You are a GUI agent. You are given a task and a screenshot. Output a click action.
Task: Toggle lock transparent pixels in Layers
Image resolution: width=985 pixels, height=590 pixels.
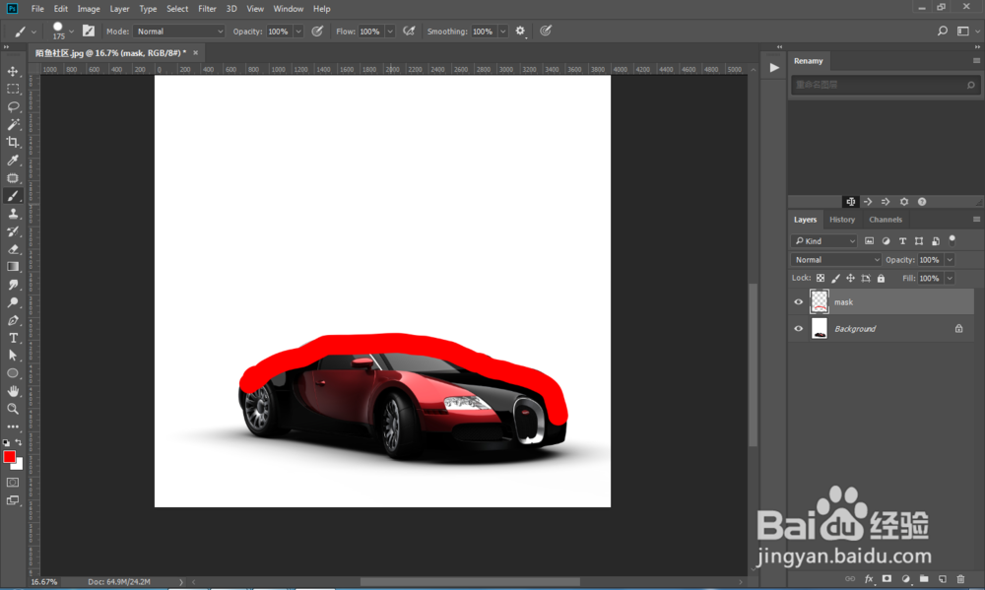[x=821, y=279]
